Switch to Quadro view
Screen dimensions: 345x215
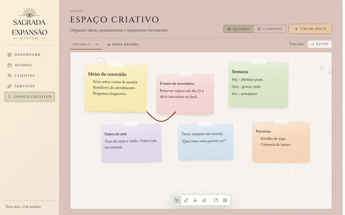point(239,29)
